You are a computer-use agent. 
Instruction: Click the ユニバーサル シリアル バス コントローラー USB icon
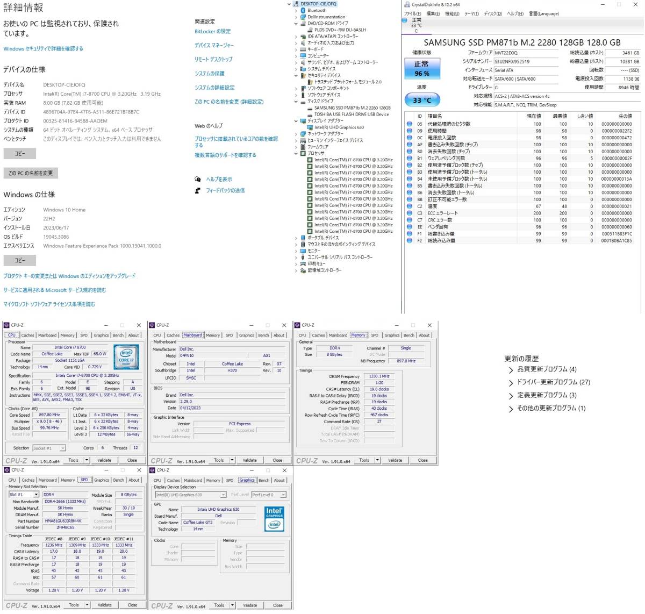[x=303, y=257]
